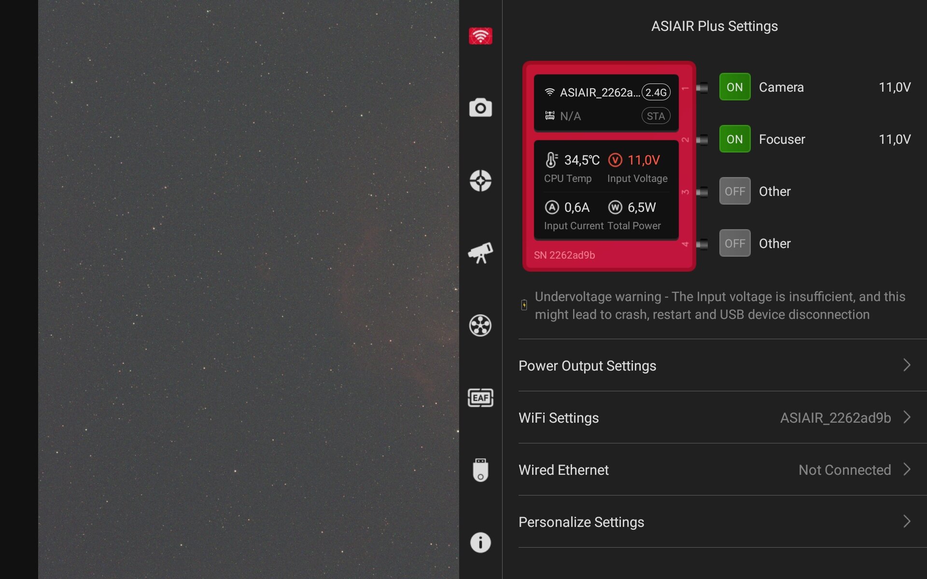Turn off the Focuser power output
Image resolution: width=927 pixels, height=579 pixels.
click(734, 139)
